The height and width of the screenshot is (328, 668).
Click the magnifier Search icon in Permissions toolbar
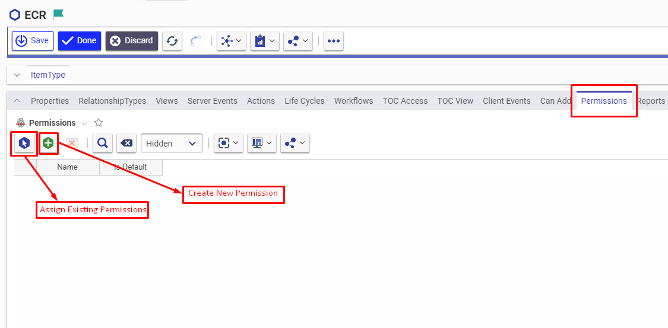[x=102, y=143]
